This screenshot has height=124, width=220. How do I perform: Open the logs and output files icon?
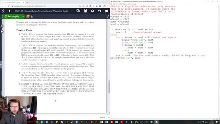[x=28, y=17]
